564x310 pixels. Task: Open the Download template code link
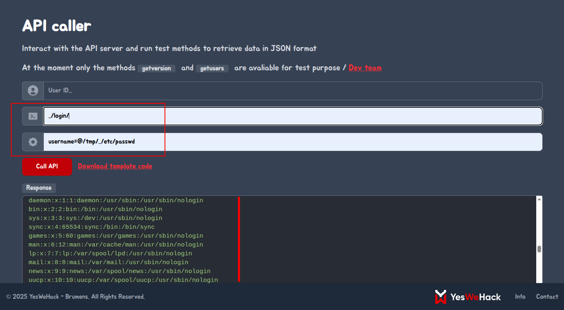point(115,166)
